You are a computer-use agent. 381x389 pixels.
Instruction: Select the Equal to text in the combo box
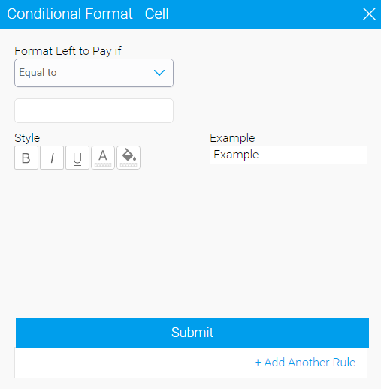[x=38, y=73]
